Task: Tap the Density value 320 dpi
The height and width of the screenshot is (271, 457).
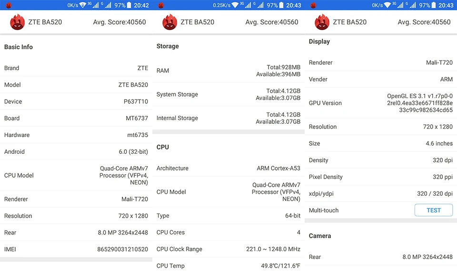Action: coord(443,160)
